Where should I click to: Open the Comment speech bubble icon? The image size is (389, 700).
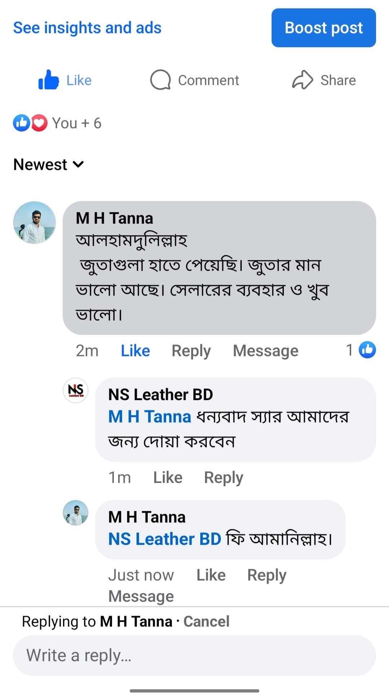click(x=161, y=80)
